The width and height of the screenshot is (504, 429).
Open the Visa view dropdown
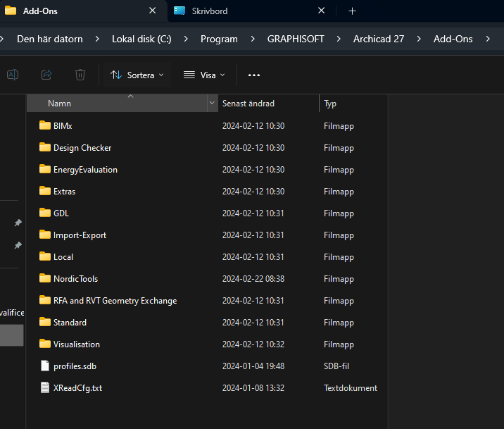(204, 75)
